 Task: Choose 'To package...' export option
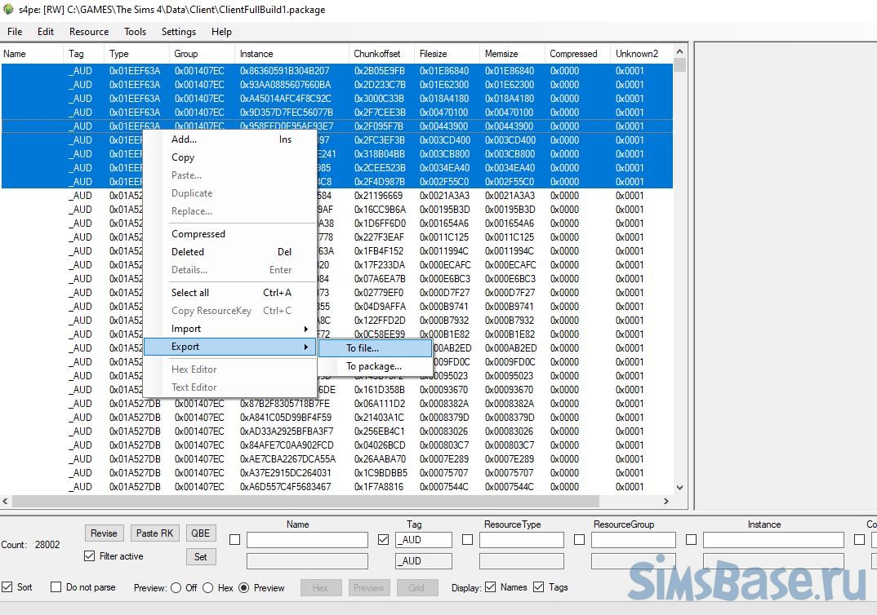pyautogui.click(x=373, y=366)
